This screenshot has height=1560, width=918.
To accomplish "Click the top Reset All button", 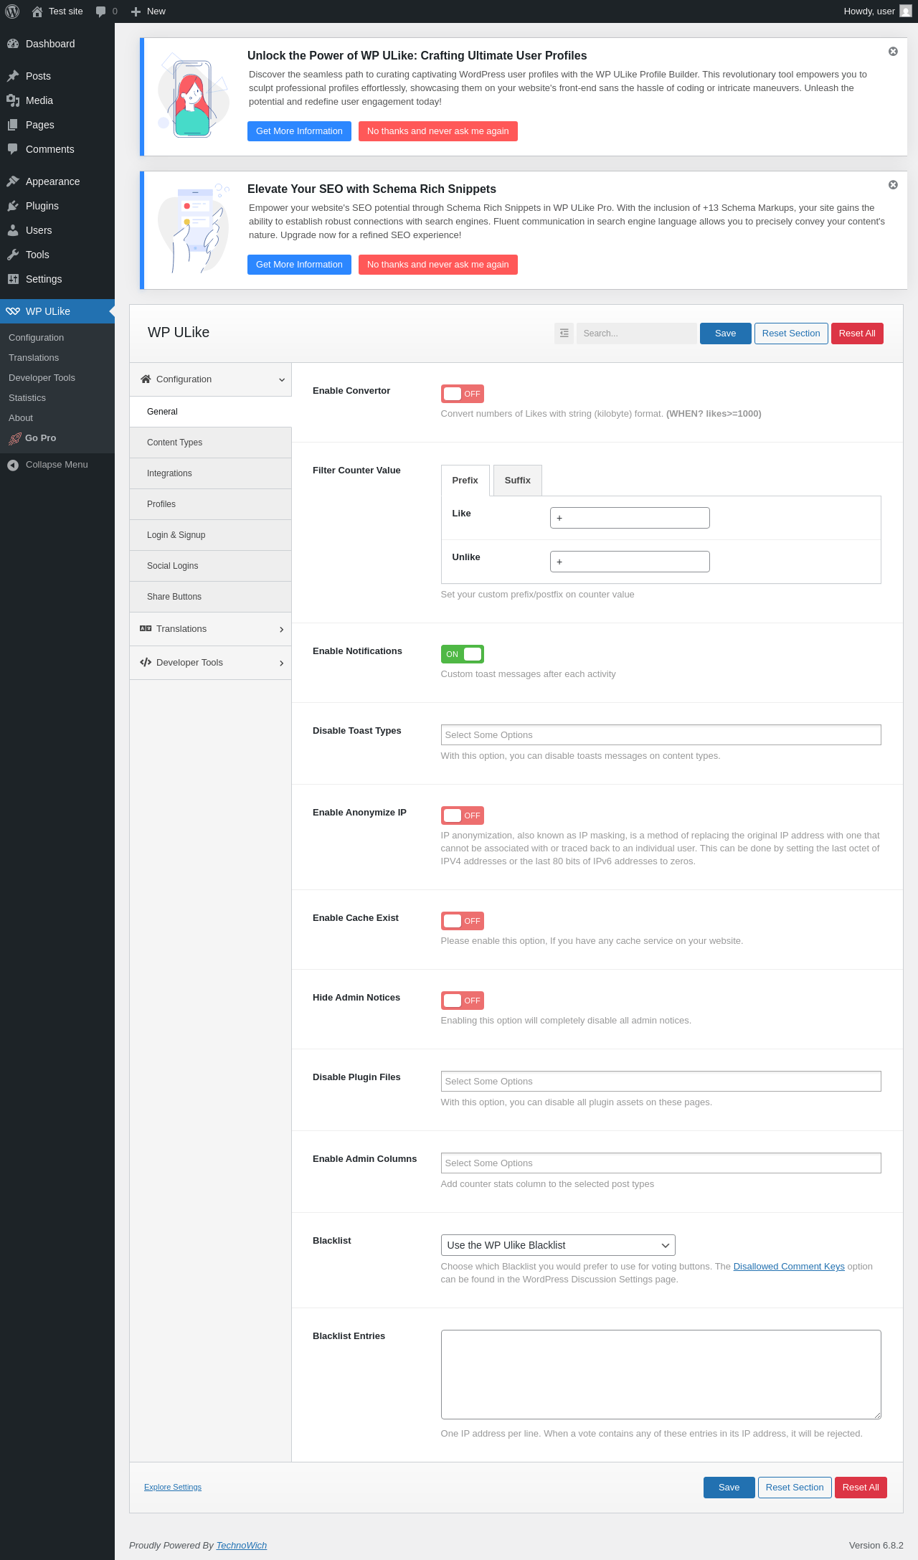I will pos(857,334).
